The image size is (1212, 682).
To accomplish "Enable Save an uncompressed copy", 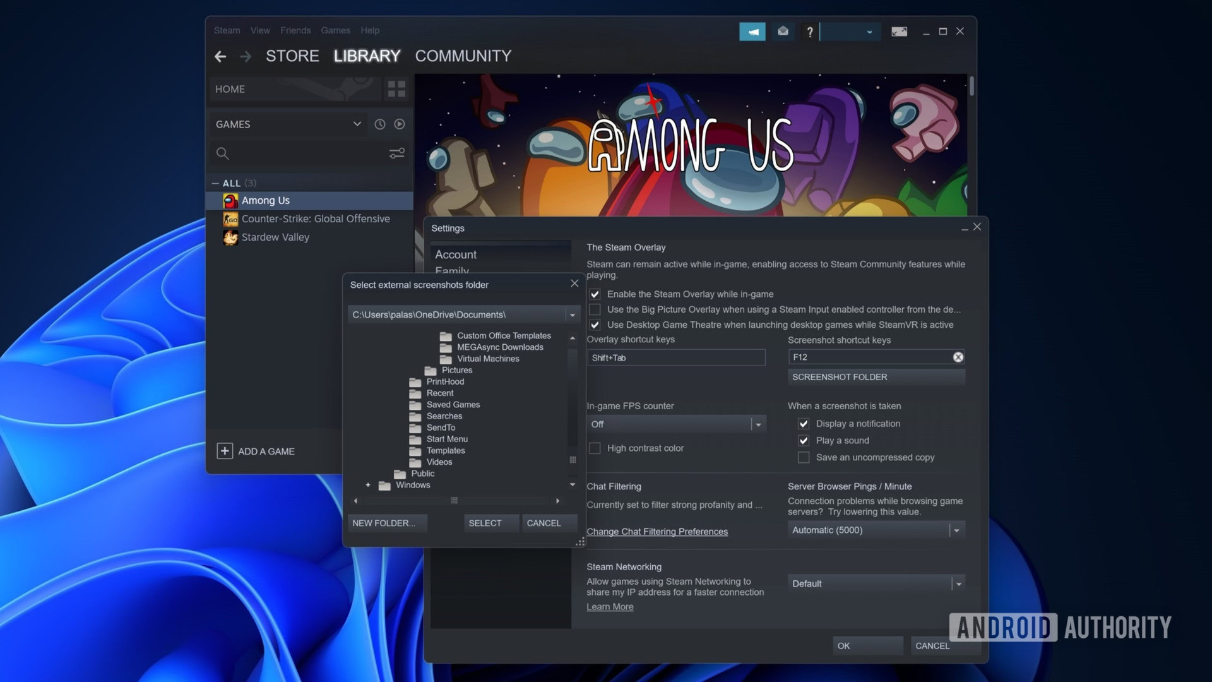I will tap(804, 457).
